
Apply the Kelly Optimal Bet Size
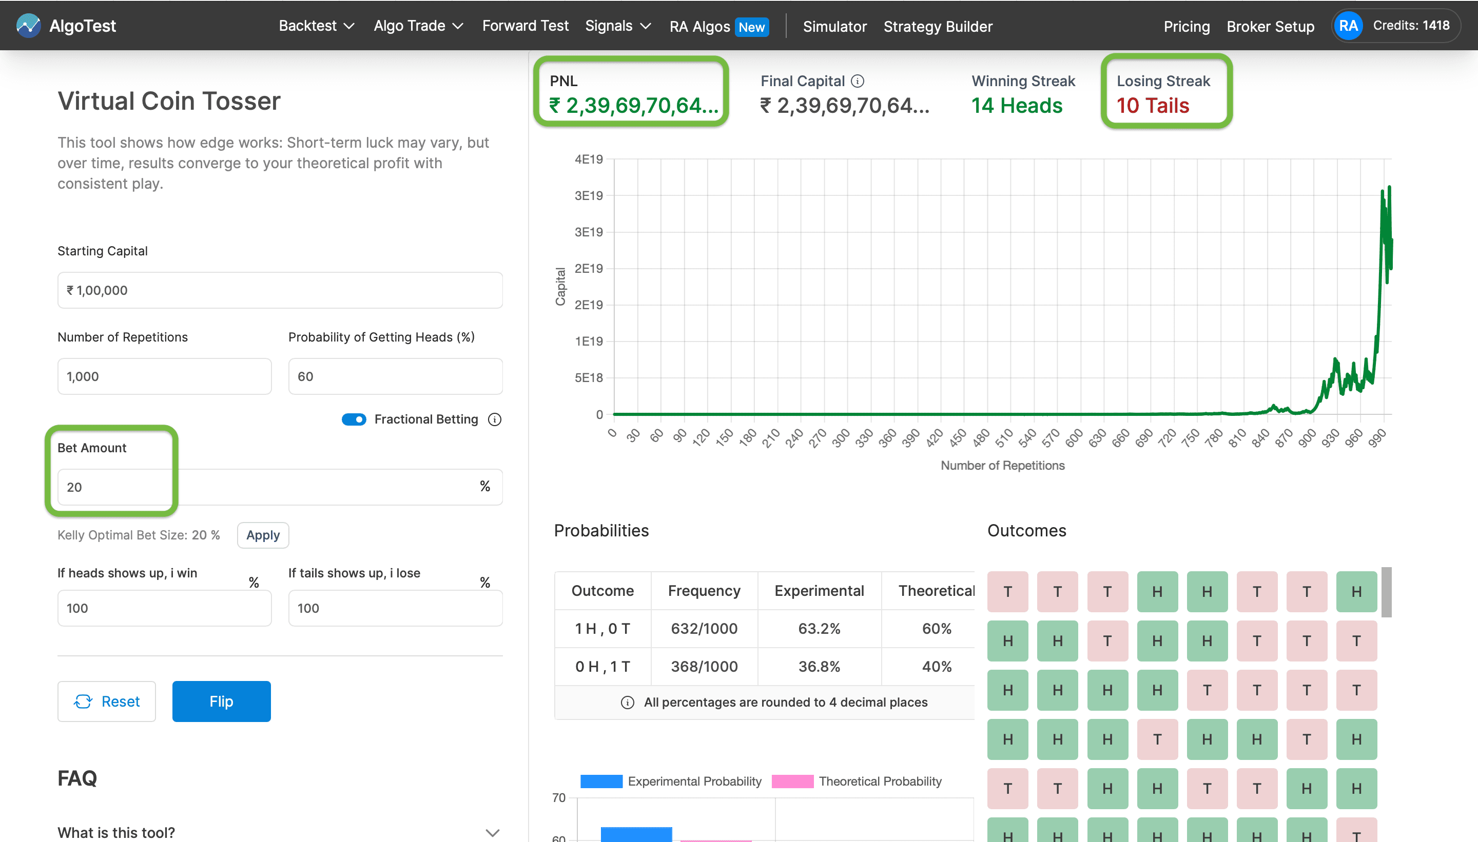[x=263, y=535]
